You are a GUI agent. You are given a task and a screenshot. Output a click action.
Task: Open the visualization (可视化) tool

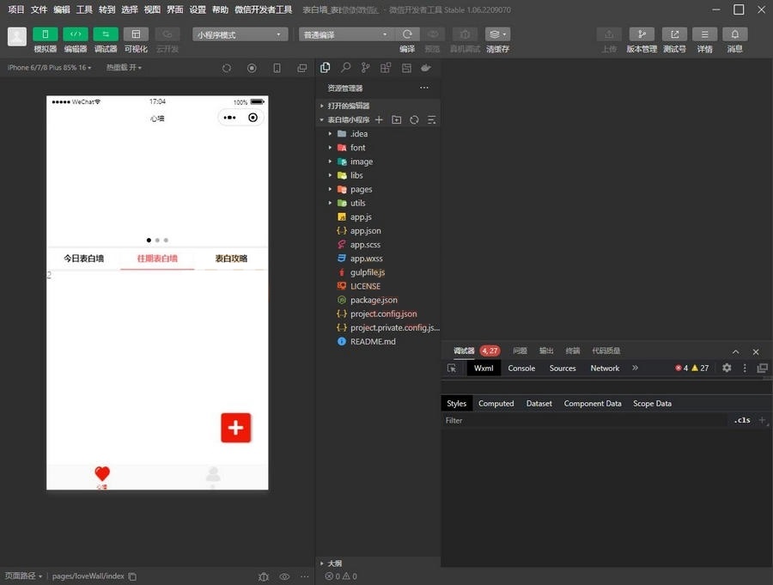pos(136,34)
